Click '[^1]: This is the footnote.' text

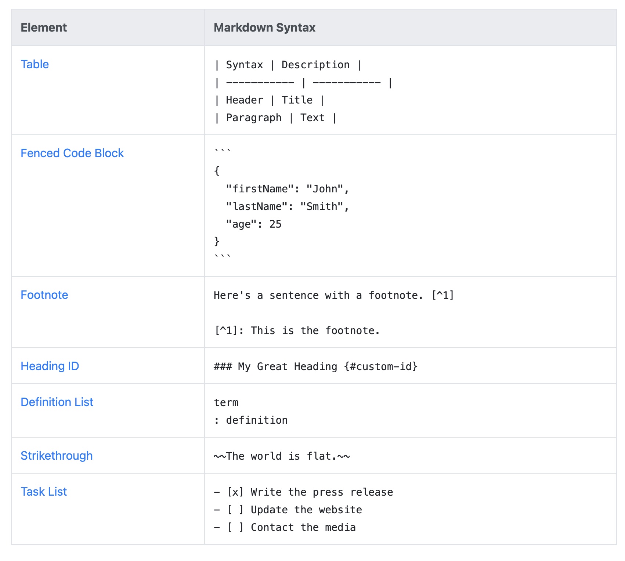pyautogui.click(x=297, y=331)
